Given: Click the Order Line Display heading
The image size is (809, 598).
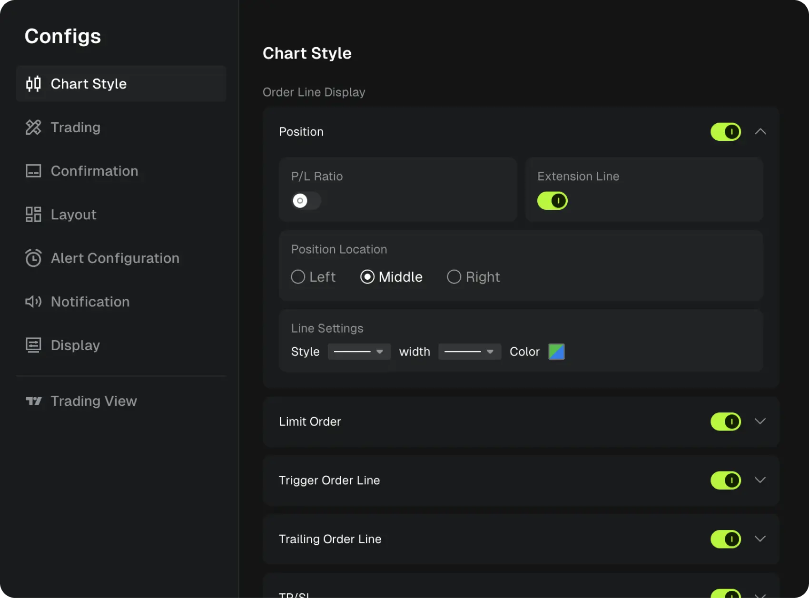Looking at the screenshot, I should tap(314, 92).
